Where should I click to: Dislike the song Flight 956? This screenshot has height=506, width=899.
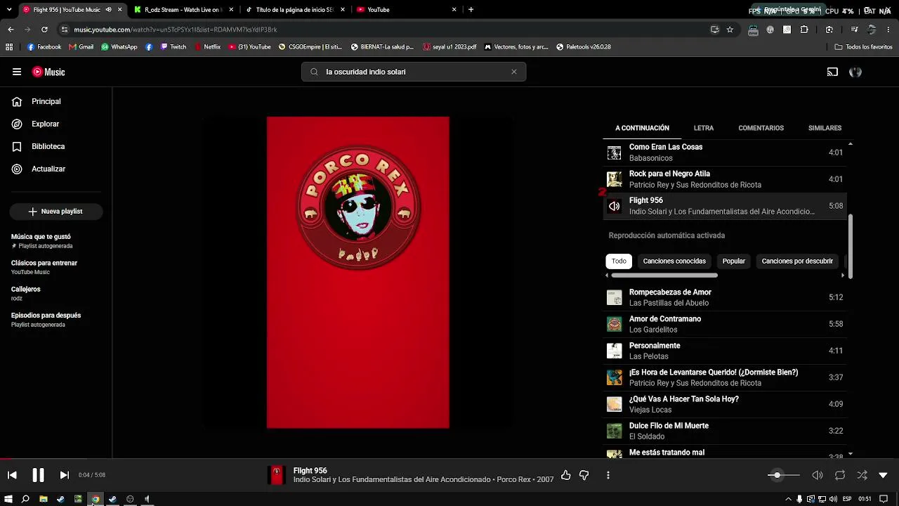[x=584, y=475]
